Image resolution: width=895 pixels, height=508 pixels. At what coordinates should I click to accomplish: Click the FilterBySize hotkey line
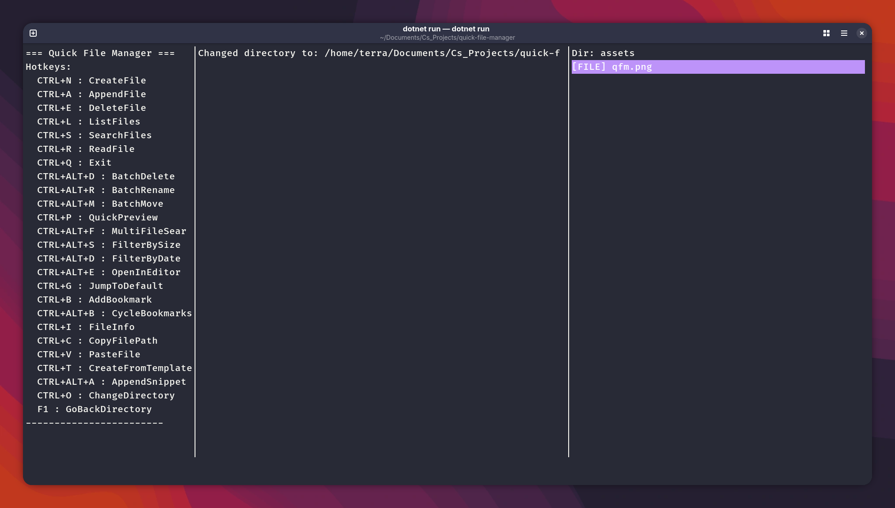pyautogui.click(x=109, y=245)
